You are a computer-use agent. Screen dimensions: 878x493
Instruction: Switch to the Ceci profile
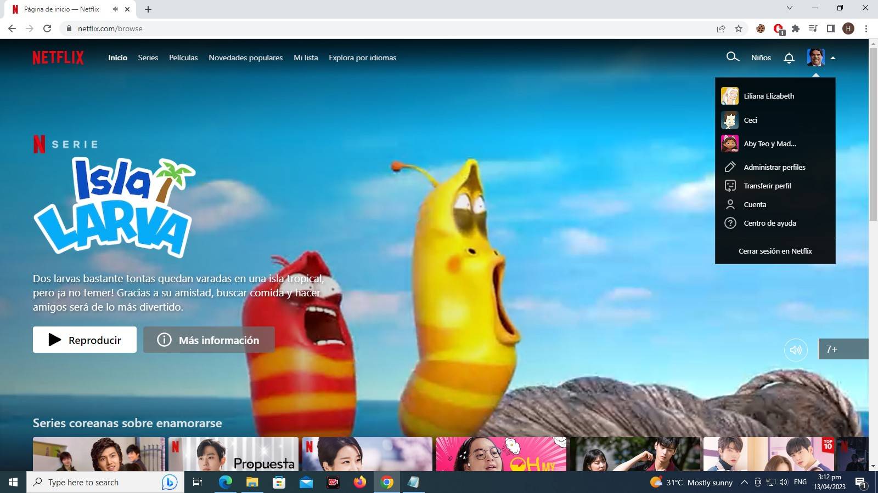tap(750, 120)
